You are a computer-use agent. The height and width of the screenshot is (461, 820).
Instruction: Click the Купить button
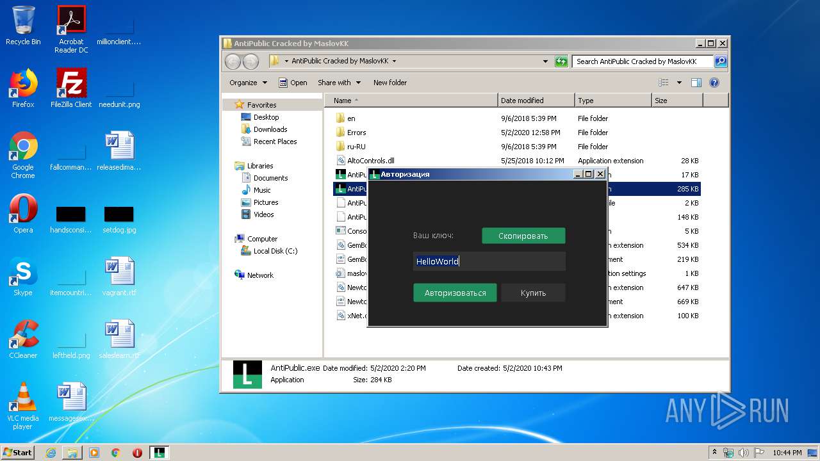click(533, 293)
